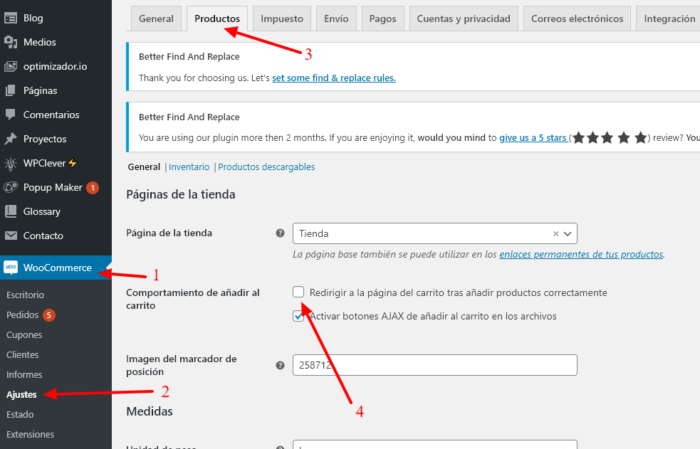Screen dimensions: 700x449
Task: Switch to the Envío tab
Action: 336,19
